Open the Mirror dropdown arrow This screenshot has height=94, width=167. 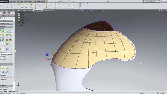pos(45,8)
